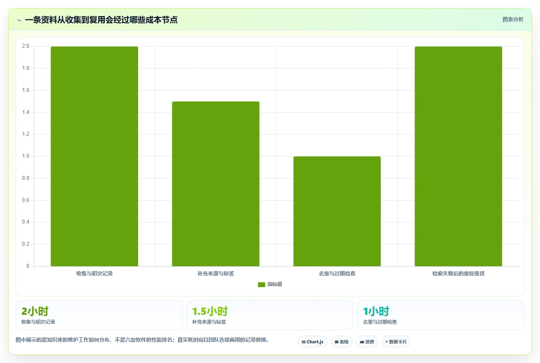Image resolution: width=540 pixels, height=363 pixels.
Task: Open the 2小时 收集与初次记录 card
Action: 99,315
